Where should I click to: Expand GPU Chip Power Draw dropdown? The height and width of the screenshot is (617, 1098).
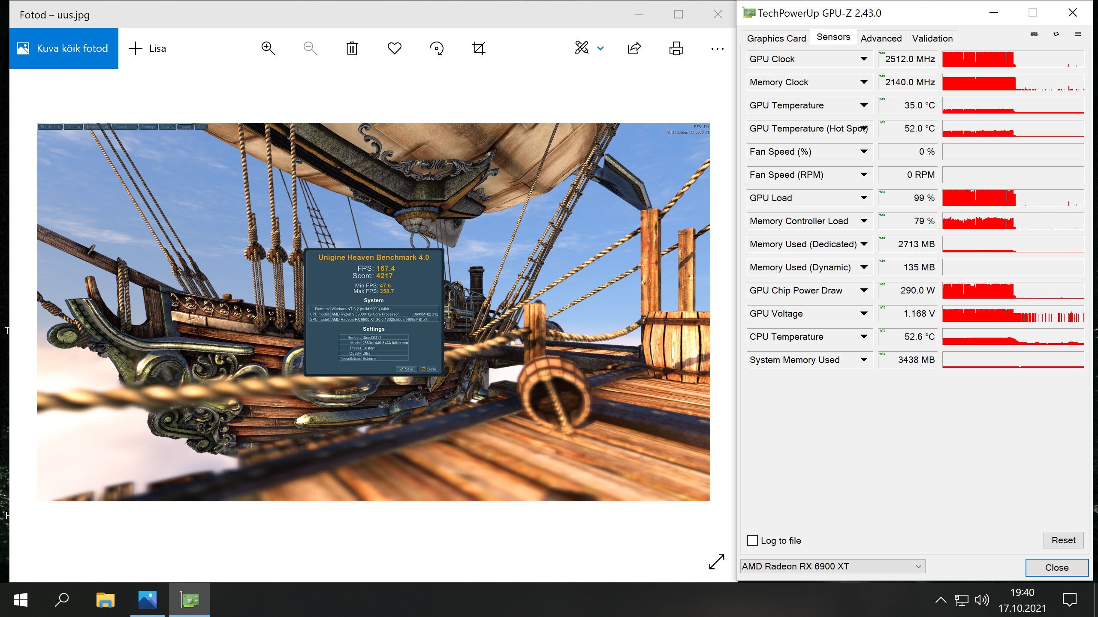coord(864,291)
